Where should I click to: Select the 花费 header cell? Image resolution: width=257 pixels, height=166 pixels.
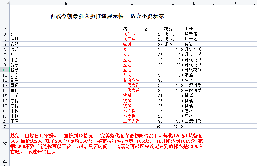(173, 29)
